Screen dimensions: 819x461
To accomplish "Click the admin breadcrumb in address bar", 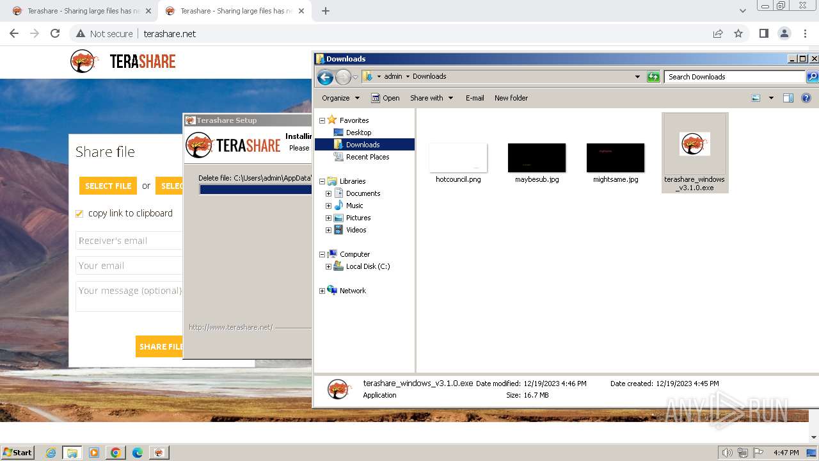I will (393, 76).
